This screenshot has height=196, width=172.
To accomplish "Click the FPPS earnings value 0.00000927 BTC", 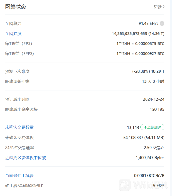I will [150, 53].
